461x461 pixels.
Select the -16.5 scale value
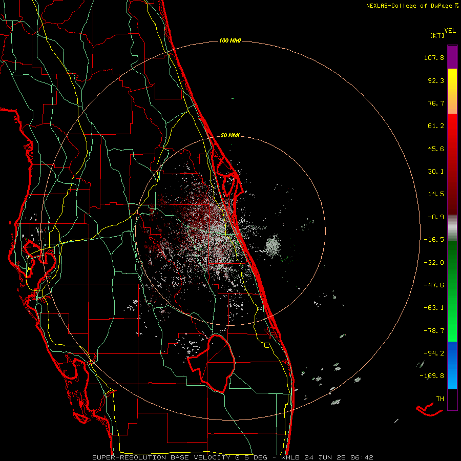pyautogui.click(x=434, y=240)
